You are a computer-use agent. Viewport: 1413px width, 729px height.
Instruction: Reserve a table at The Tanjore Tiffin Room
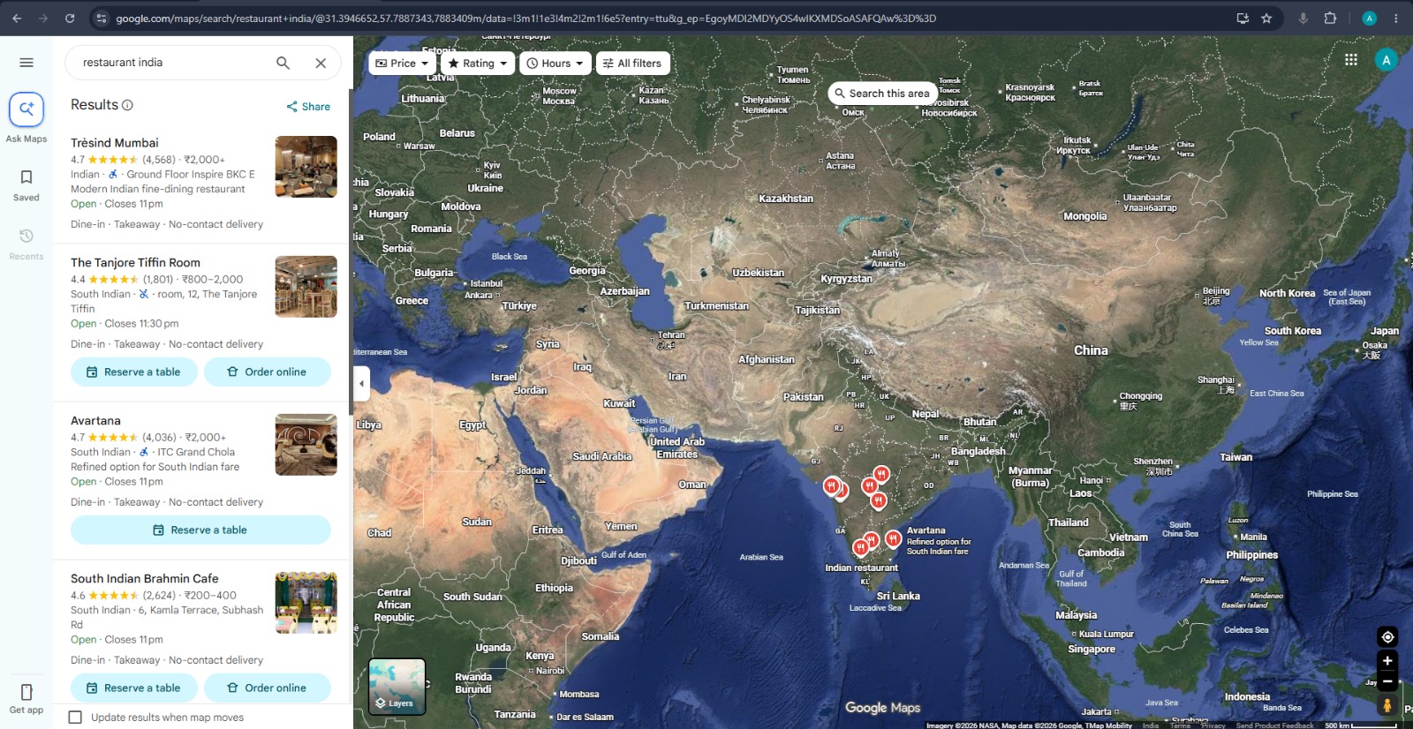point(133,372)
